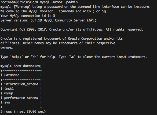Click the 'show databases;' command
The width and height of the screenshot is (157, 115).
click(x=28, y=66)
